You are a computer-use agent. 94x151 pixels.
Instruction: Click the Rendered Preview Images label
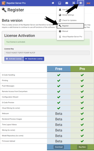[x=12, y=119]
